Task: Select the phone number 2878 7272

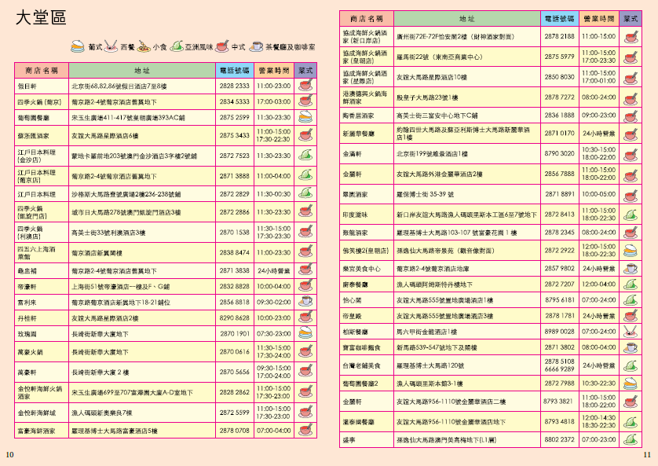Action: coord(559,97)
